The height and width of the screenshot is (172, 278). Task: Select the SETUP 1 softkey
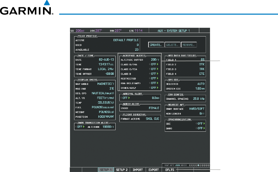point(106,170)
